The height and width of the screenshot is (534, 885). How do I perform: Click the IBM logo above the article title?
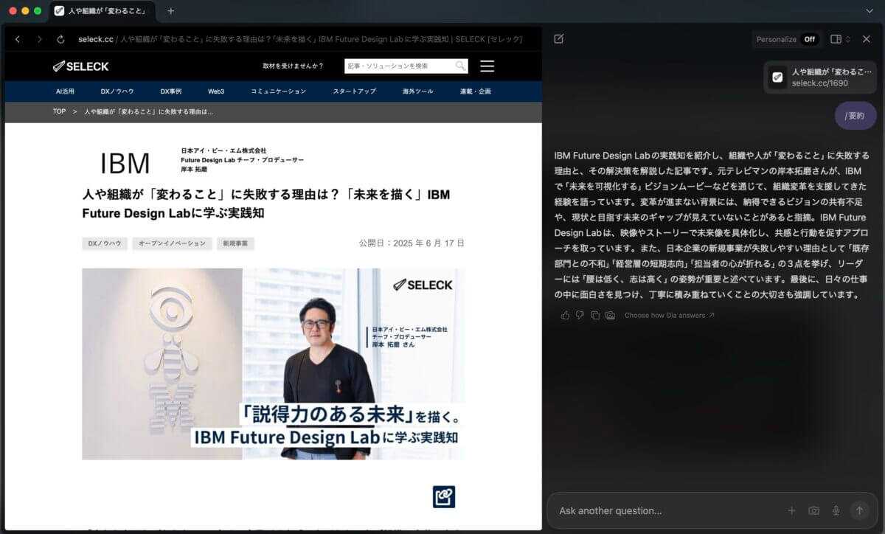pyautogui.click(x=125, y=162)
